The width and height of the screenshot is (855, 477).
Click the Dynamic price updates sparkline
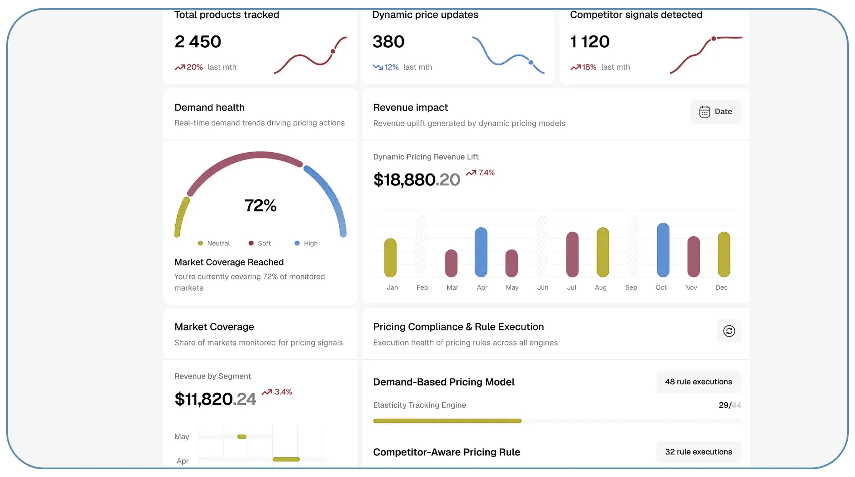pos(508,55)
